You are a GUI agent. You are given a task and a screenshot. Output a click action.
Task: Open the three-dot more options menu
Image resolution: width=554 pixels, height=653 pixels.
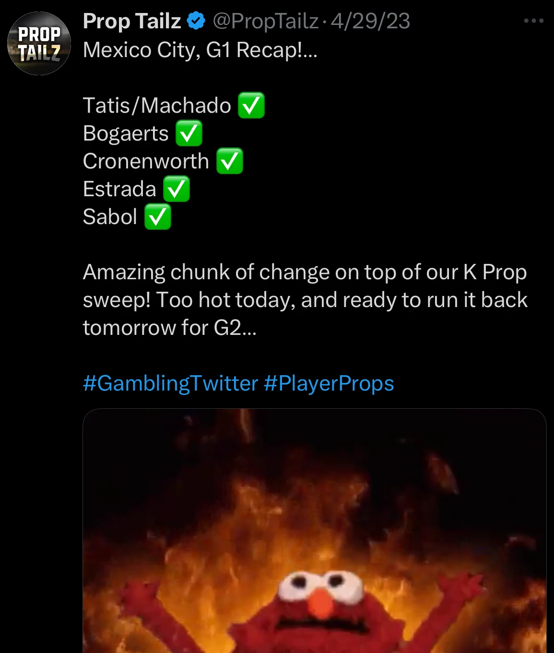pyautogui.click(x=533, y=21)
